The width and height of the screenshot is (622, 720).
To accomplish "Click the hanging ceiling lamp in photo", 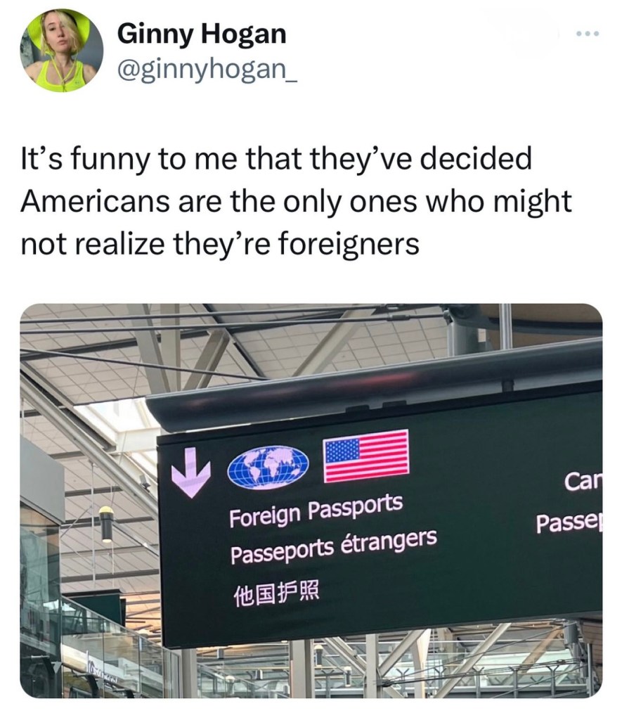I will pyautogui.click(x=106, y=525).
